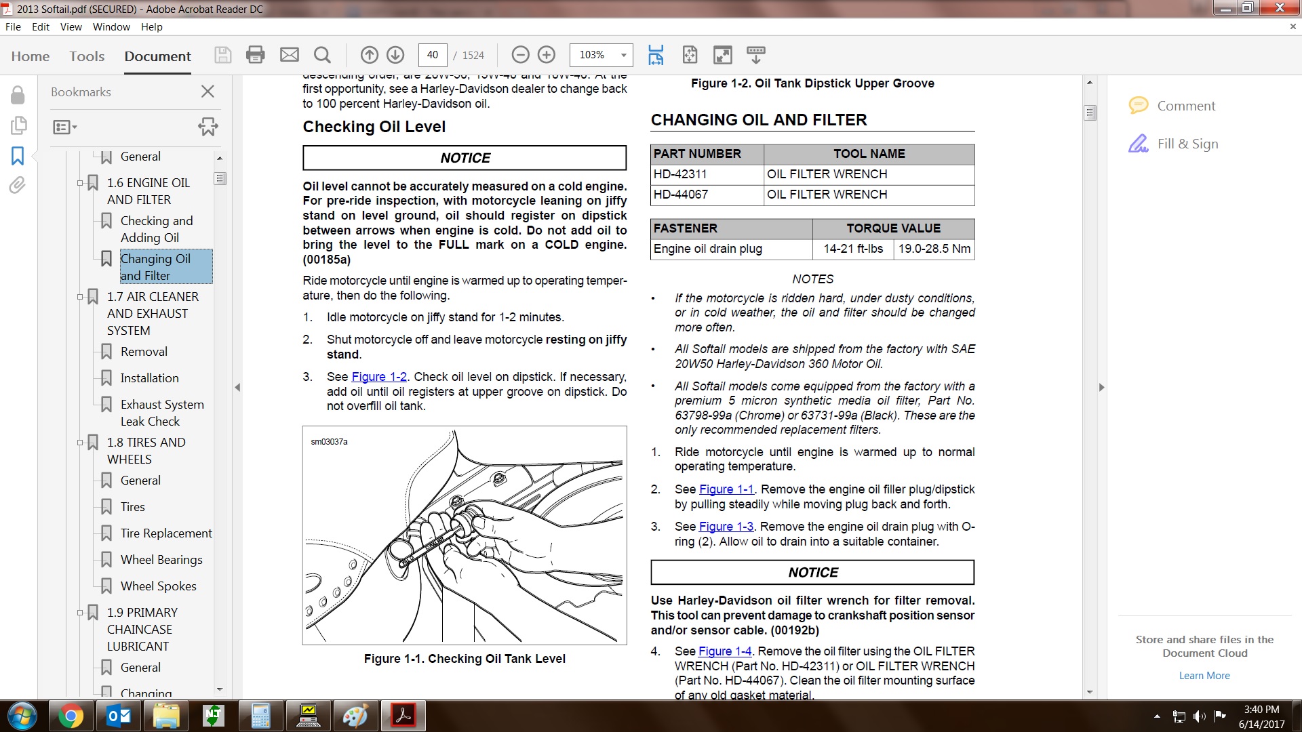Click the zoom in plus icon
This screenshot has height=732, width=1302.
point(547,55)
